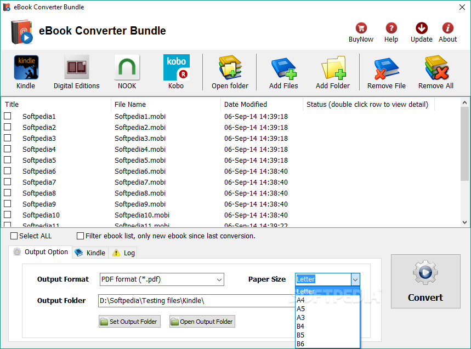
Task: Check the Softpedia9 row checkbox
Action: pos(8,204)
